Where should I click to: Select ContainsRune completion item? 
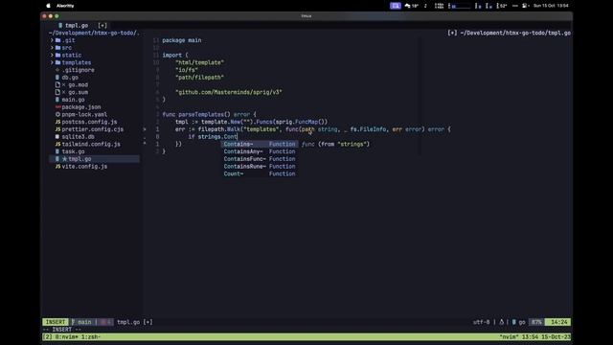(260, 167)
